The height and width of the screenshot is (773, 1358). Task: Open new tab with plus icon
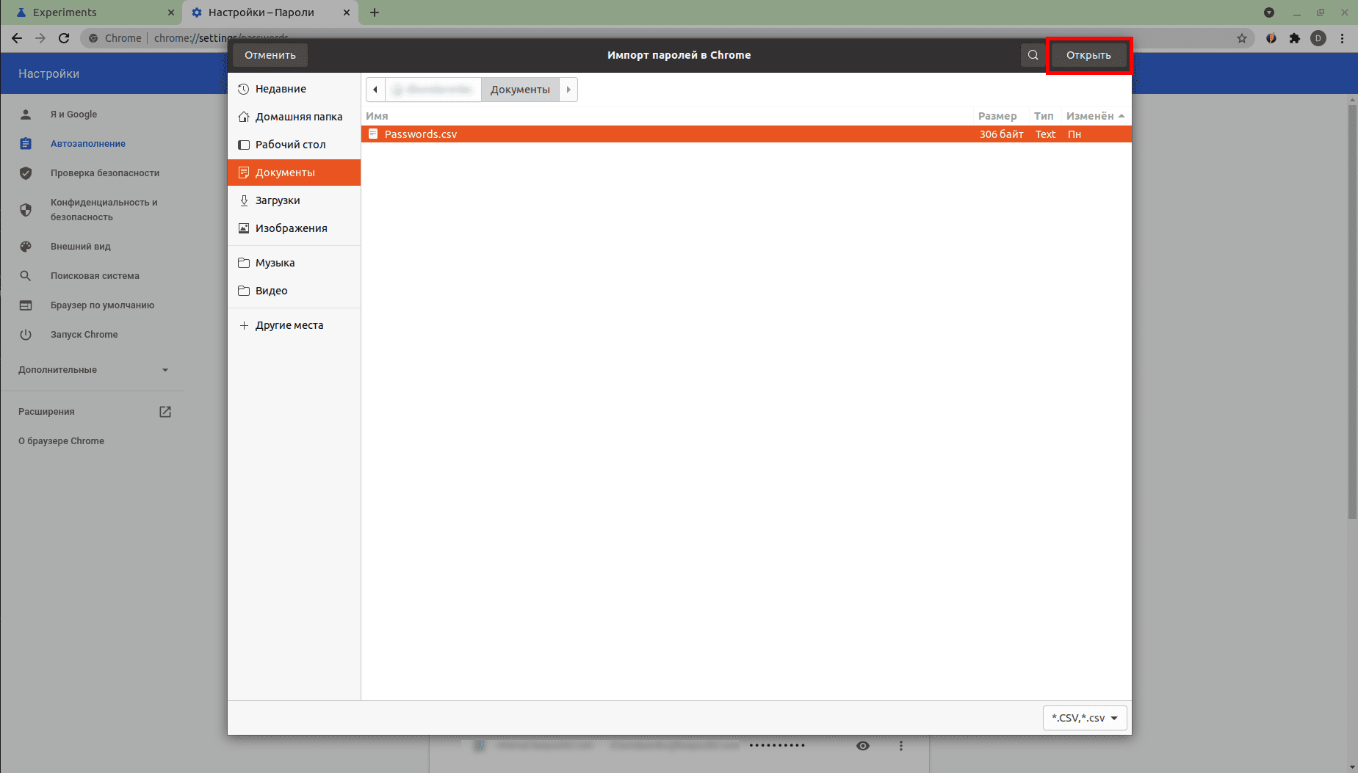[x=375, y=12]
